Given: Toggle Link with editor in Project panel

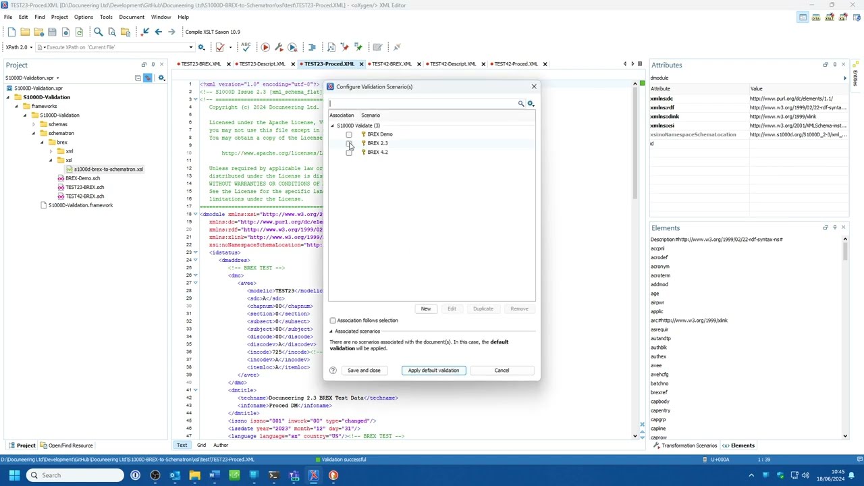Looking at the screenshot, I should click(x=148, y=78).
